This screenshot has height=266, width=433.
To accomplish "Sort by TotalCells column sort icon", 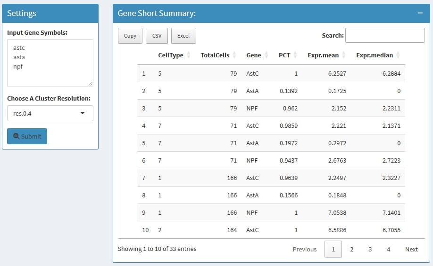I will (234, 55).
